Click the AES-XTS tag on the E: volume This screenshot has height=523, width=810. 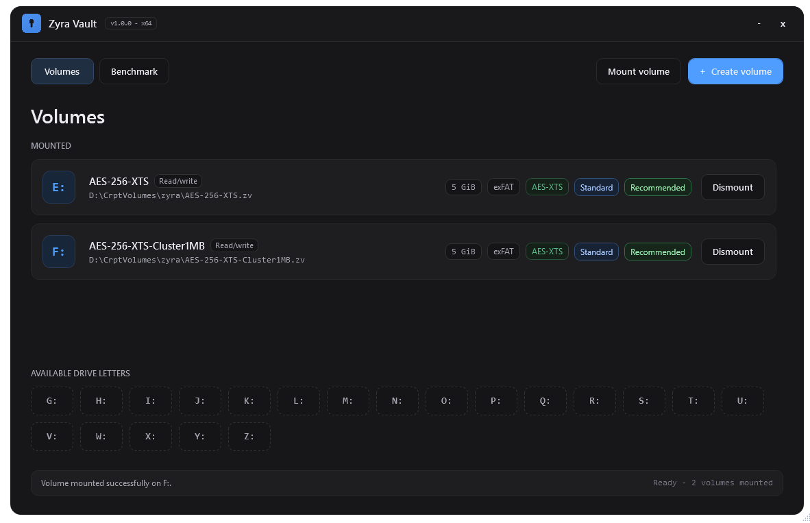click(547, 187)
